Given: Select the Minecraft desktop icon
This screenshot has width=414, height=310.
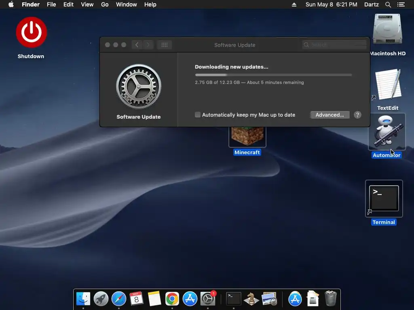Looking at the screenshot, I should click(247, 136).
